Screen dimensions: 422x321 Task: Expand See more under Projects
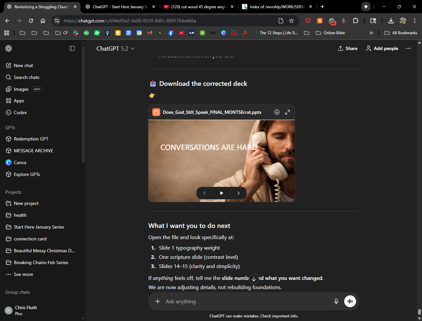[x=23, y=274]
